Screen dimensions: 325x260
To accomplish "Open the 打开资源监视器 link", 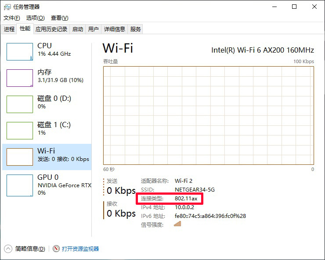I will point(80,249).
